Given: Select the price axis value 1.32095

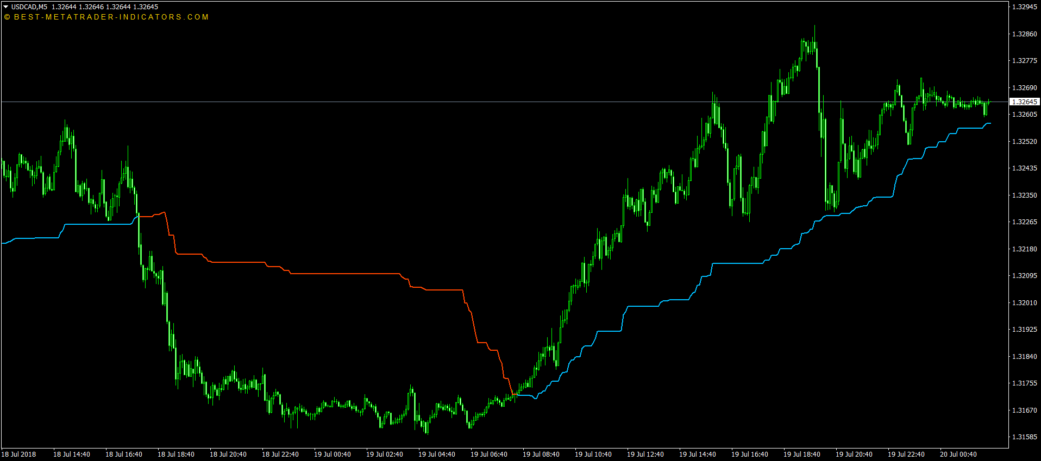Looking at the screenshot, I should click(1024, 276).
